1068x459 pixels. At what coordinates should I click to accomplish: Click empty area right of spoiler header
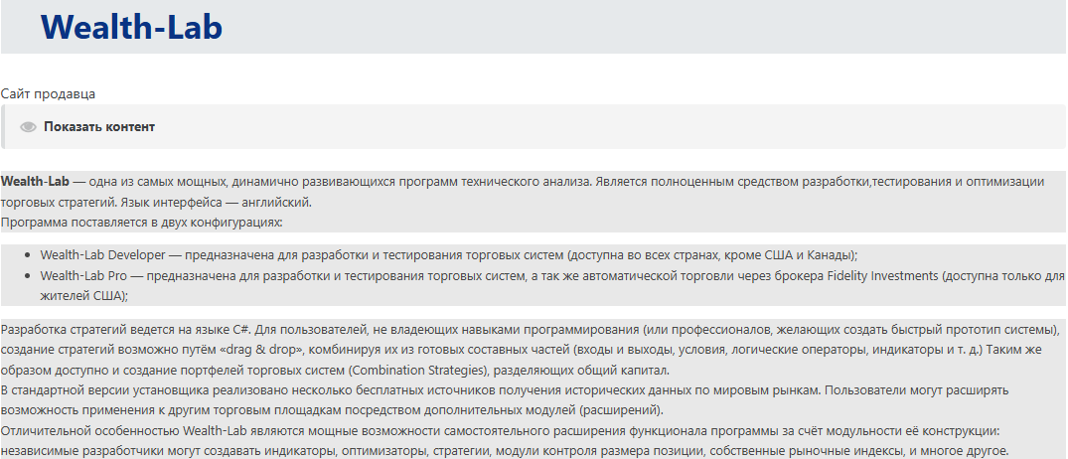596,127
